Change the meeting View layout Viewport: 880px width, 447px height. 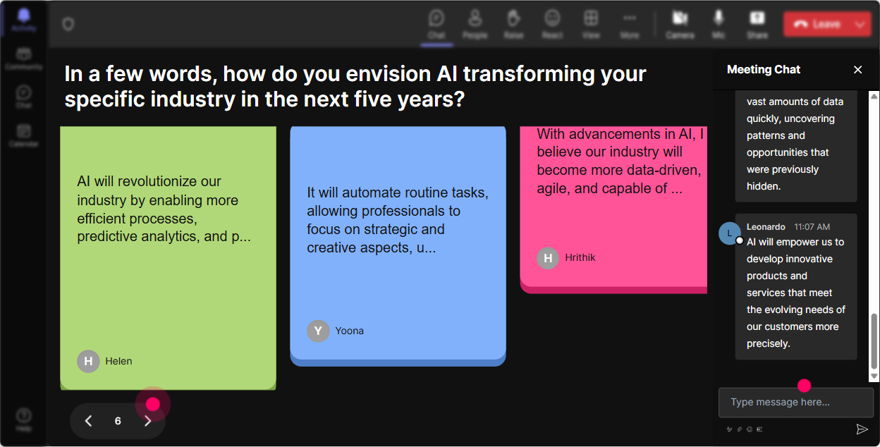click(x=591, y=24)
